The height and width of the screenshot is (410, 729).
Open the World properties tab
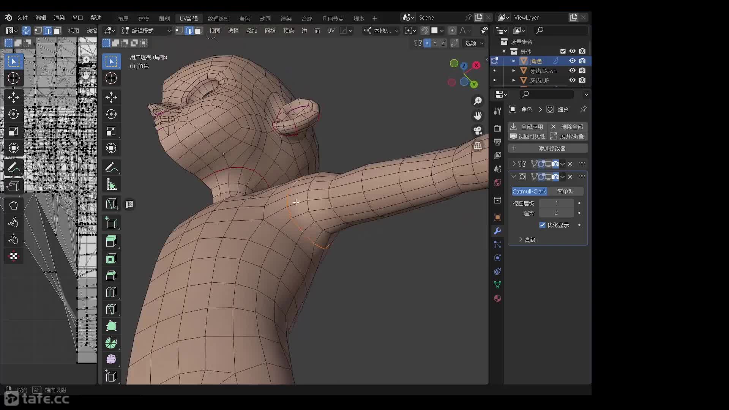click(497, 183)
